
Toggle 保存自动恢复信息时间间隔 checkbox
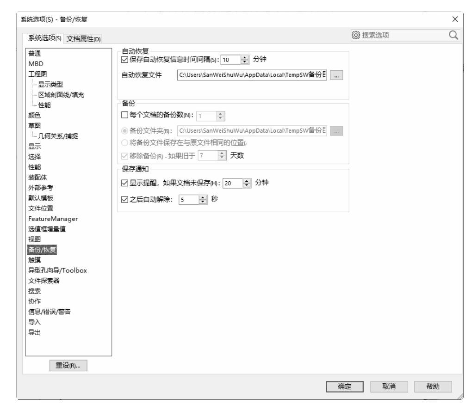pos(124,59)
